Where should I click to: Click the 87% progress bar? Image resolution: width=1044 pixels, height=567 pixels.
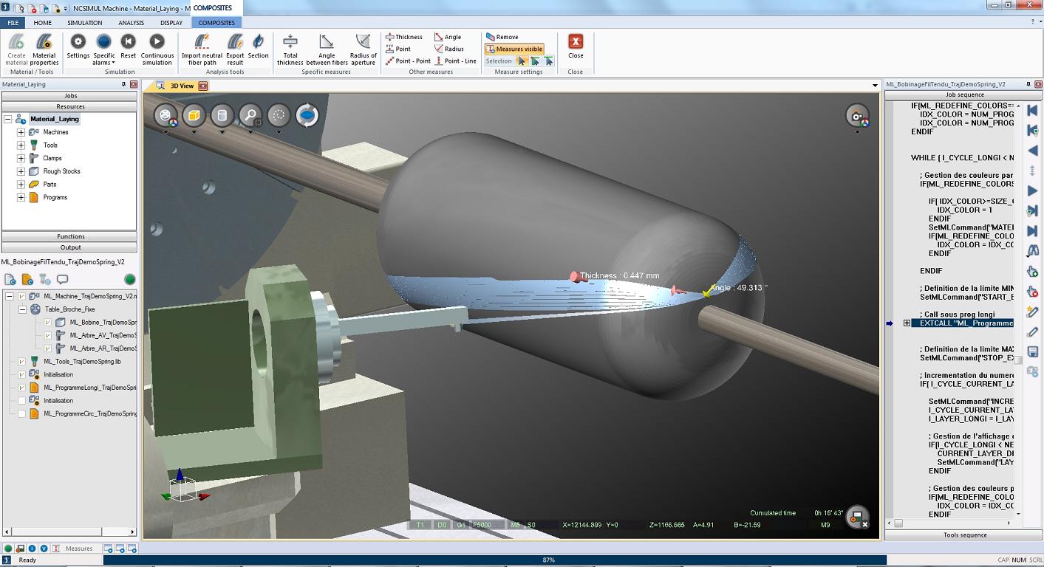pyautogui.click(x=548, y=560)
